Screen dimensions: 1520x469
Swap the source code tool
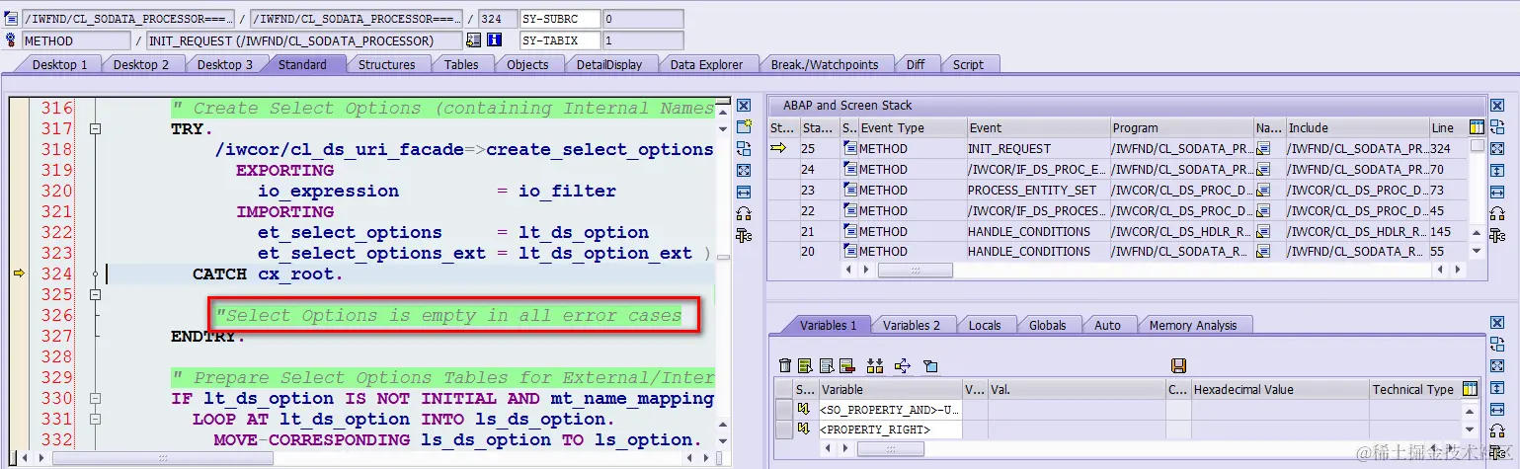point(744,149)
